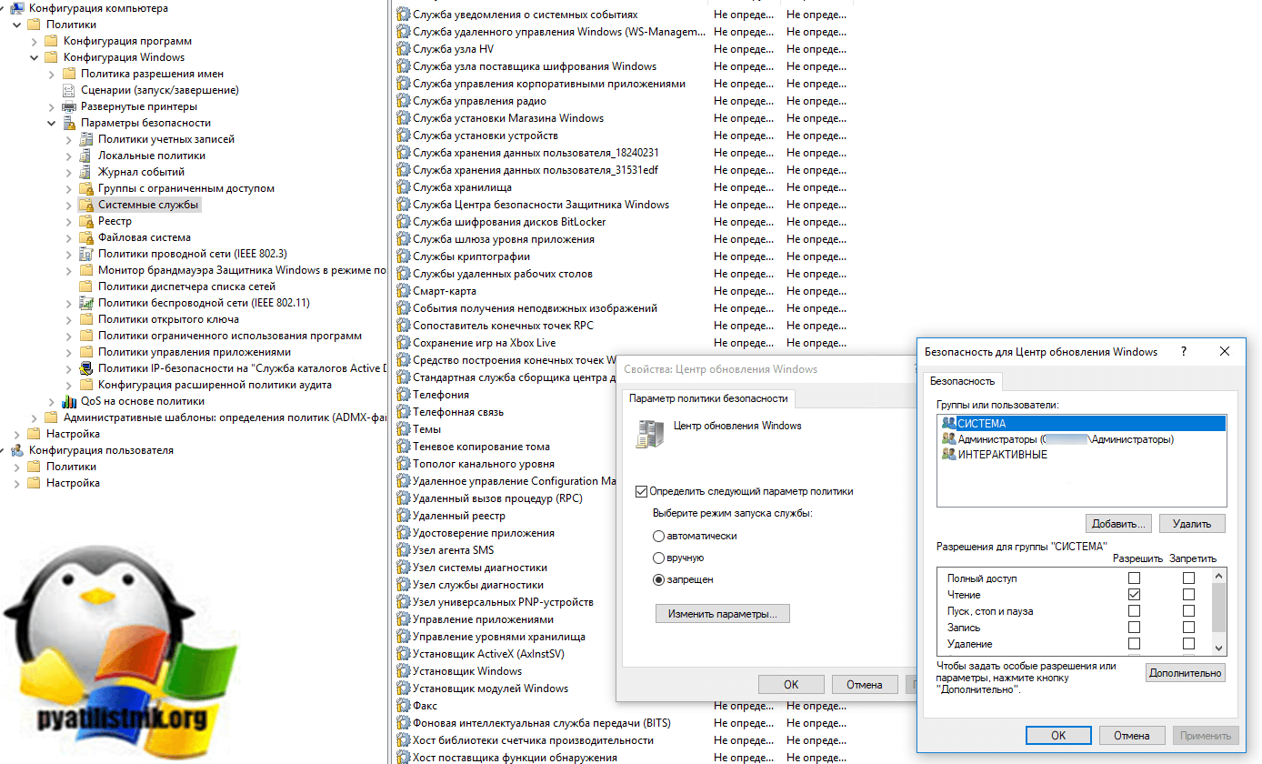This screenshot has height=764, width=1262.
Task: Check Разрешить box for Запись
Action: point(1134,628)
